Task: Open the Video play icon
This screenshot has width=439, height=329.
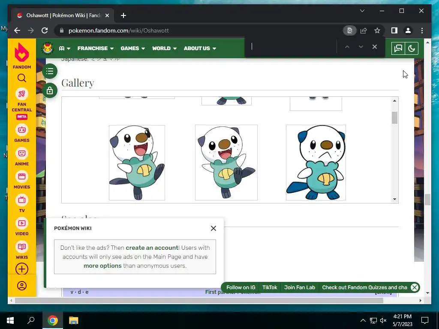Action: coord(22,223)
